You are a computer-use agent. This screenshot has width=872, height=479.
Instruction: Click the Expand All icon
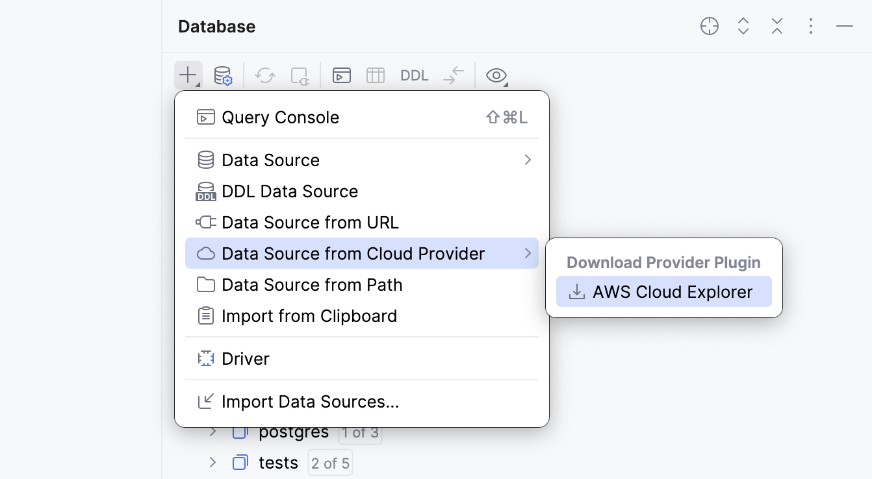pyautogui.click(x=743, y=26)
